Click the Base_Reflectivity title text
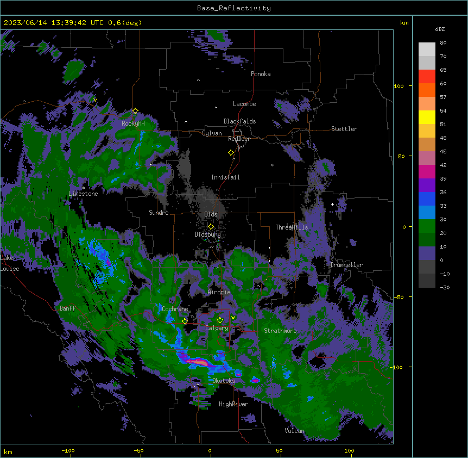 pos(234,8)
